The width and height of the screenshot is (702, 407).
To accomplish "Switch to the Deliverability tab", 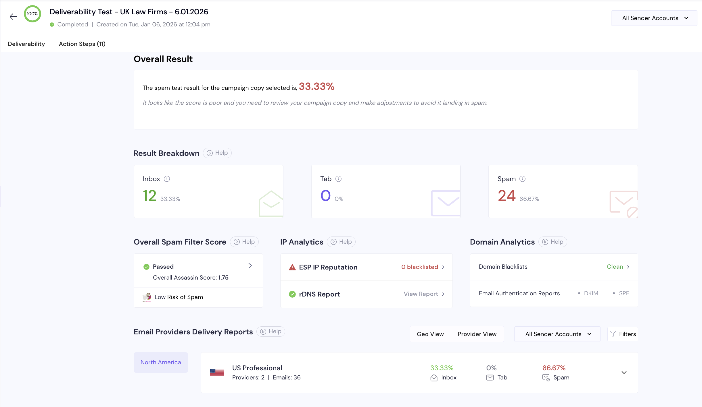I will point(26,44).
